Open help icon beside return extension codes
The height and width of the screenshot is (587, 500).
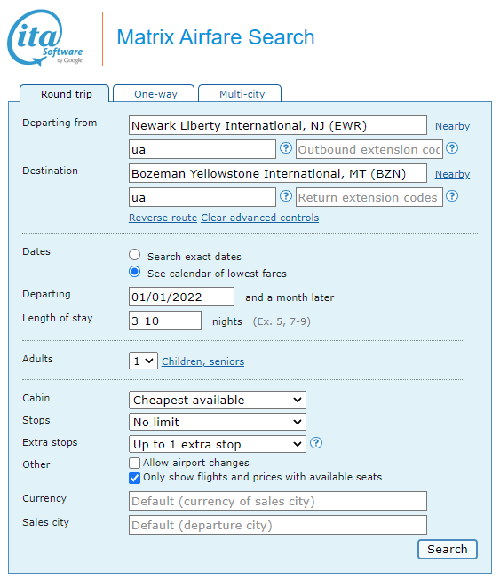pyautogui.click(x=452, y=196)
